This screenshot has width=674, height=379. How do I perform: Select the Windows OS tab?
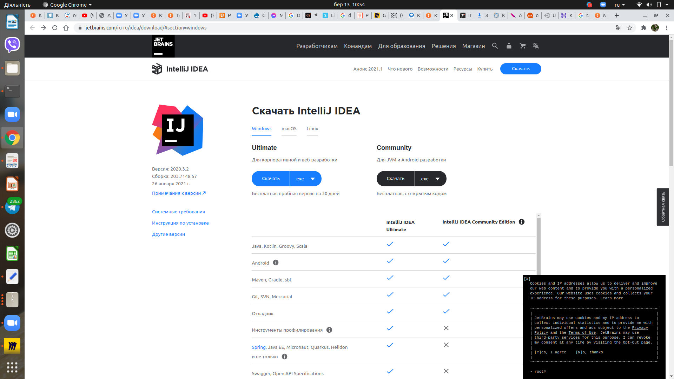click(x=262, y=128)
